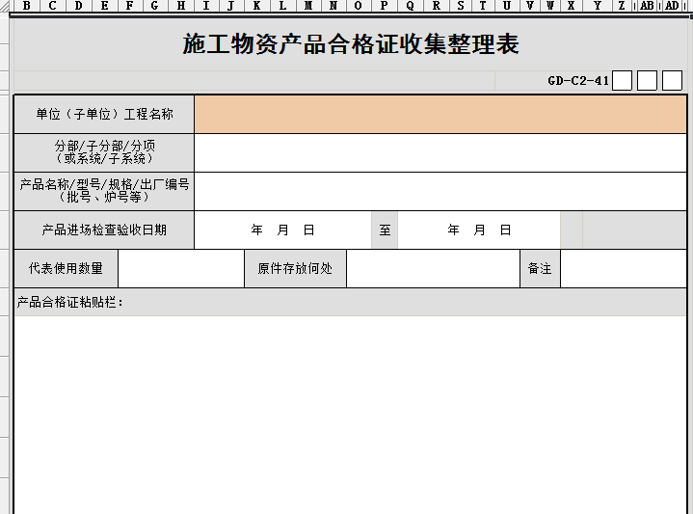Select column Z header

pyautogui.click(x=622, y=6)
